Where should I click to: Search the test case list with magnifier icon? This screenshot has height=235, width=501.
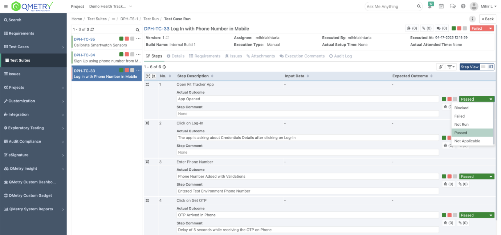[138, 30]
